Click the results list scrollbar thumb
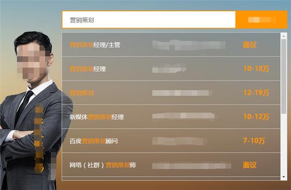The width and height of the screenshot is (291, 190). click(x=284, y=76)
